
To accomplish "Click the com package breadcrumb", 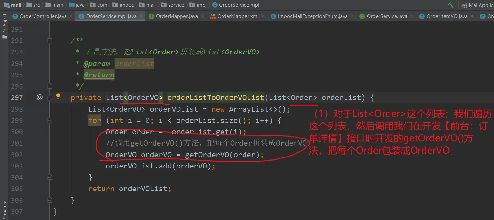I will click(x=99, y=5).
